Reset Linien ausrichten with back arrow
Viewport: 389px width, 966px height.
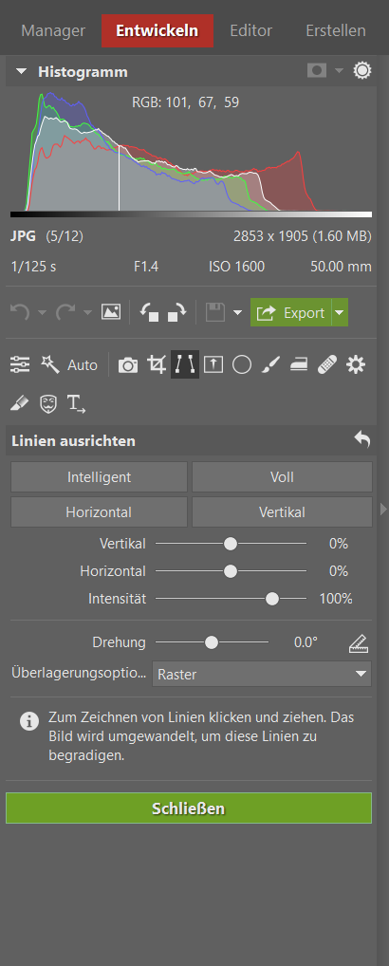point(362,439)
